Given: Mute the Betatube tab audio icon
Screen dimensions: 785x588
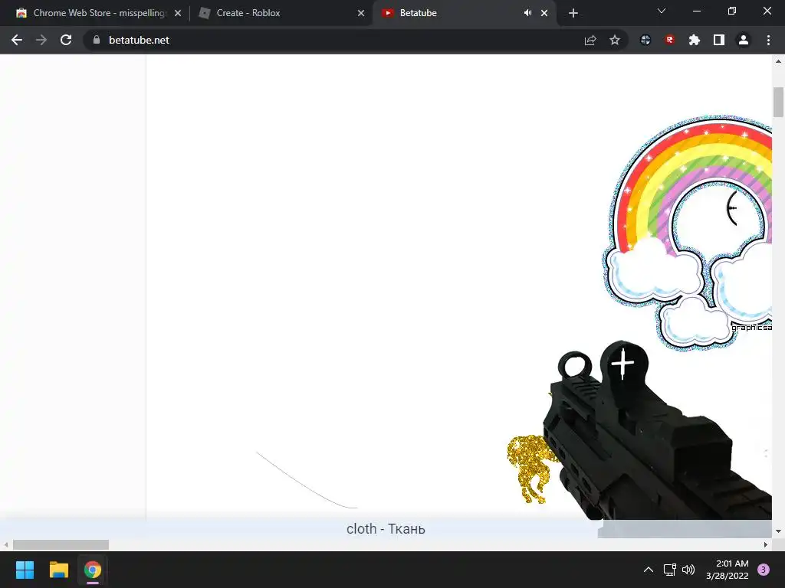Looking at the screenshot, I should (527, 13).
